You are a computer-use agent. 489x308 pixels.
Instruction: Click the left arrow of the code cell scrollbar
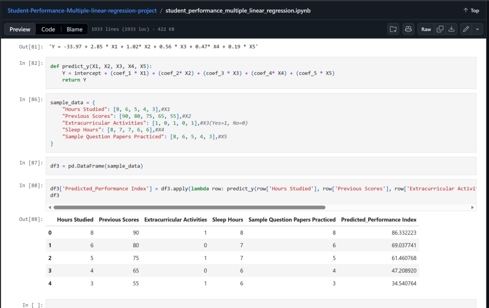[x=50, y=208]
